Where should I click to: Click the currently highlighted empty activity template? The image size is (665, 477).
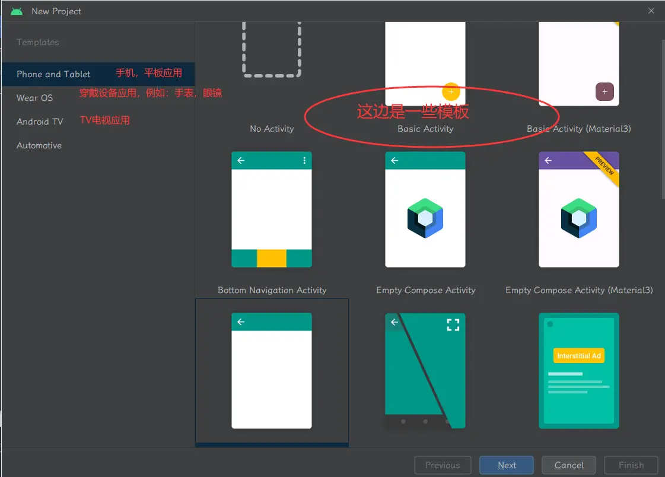[x=272, y=371]
